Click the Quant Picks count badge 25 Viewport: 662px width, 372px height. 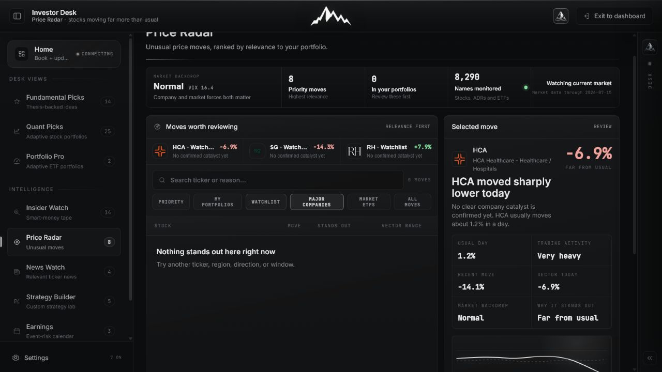[x=108, y=131]
